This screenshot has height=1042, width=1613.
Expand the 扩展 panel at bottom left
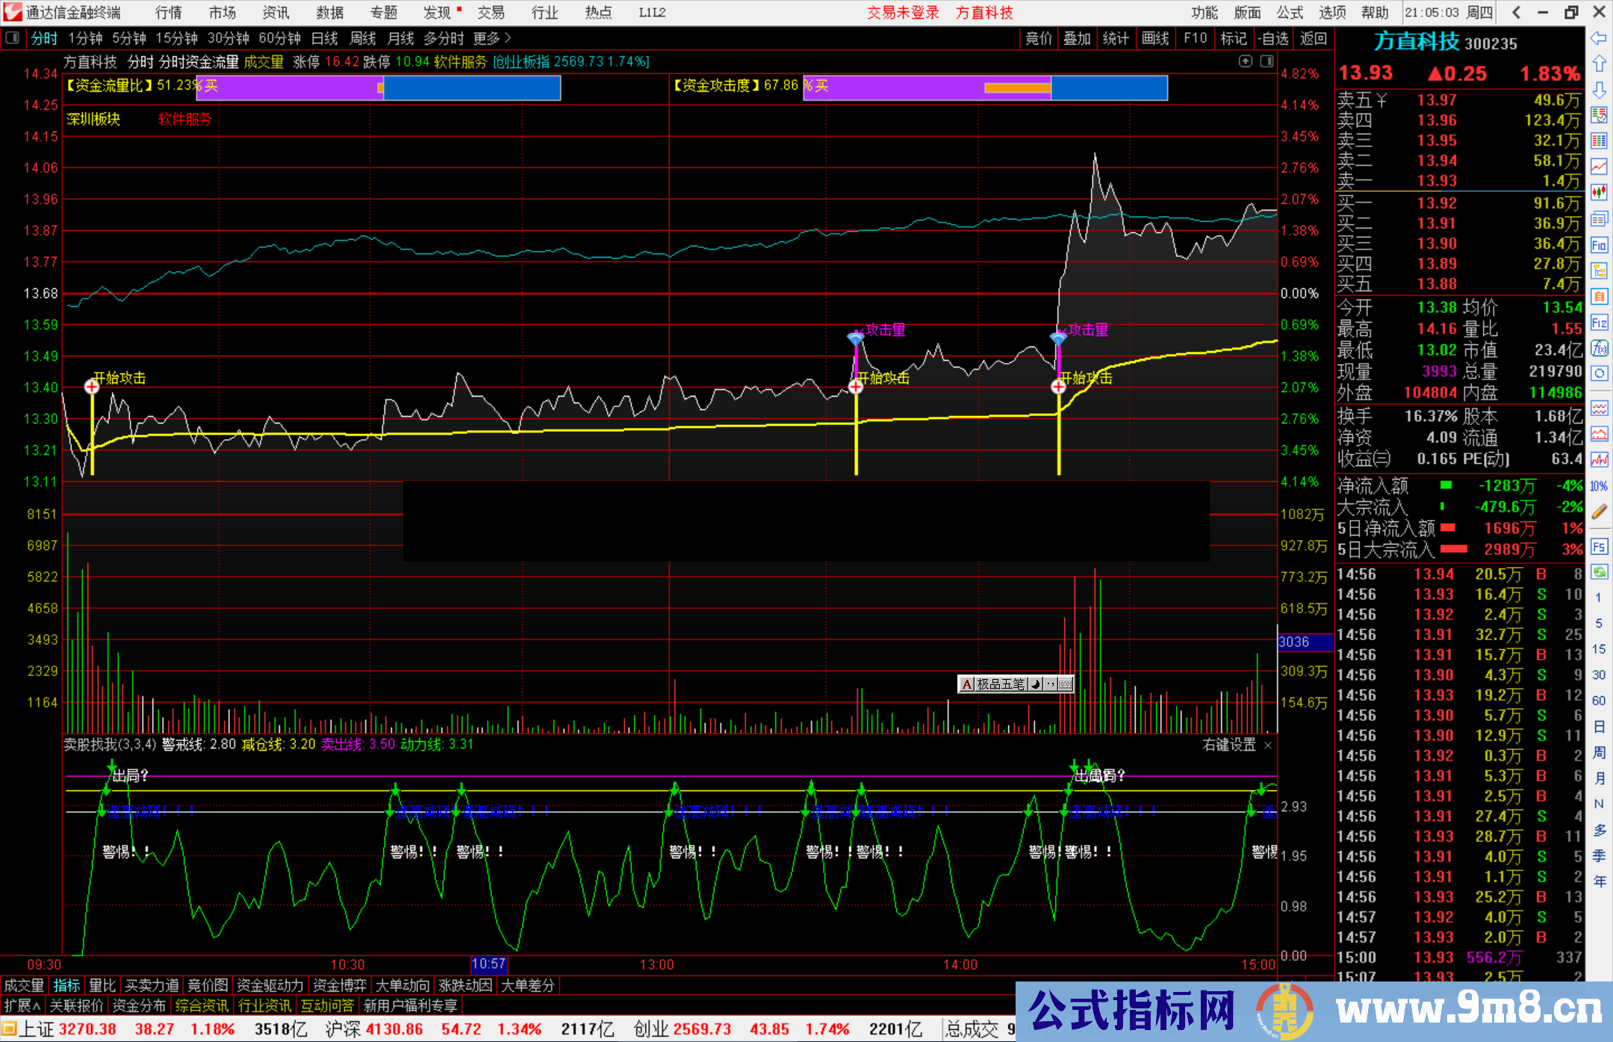(22, 1006)
